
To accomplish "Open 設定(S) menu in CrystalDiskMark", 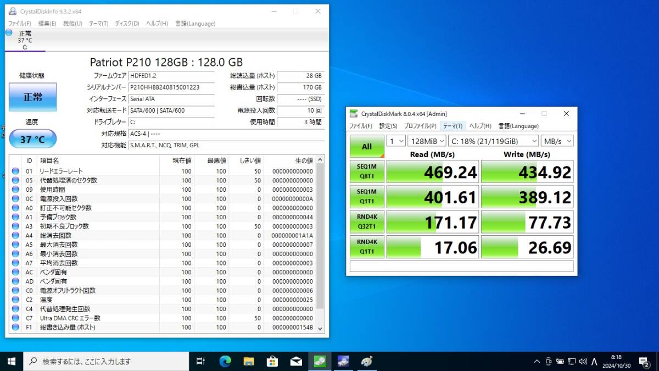I will 388,126.
